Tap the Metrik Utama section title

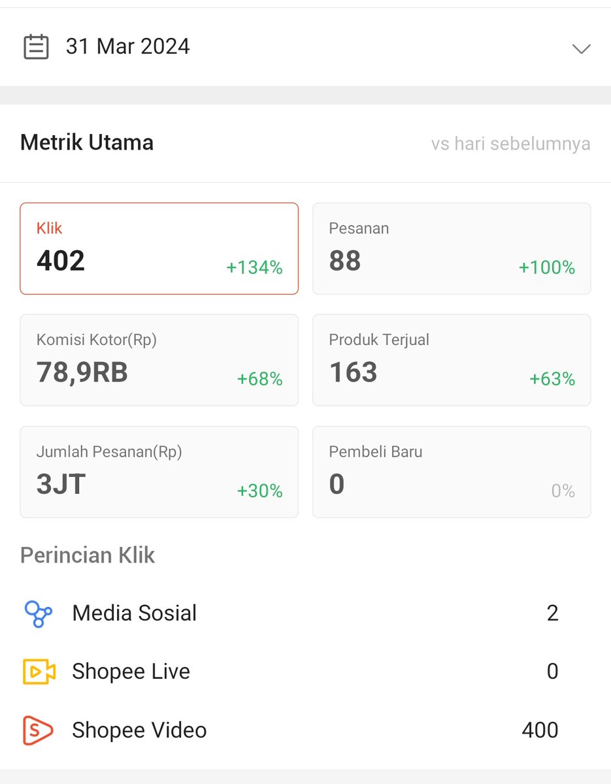(x=87, y=142)
